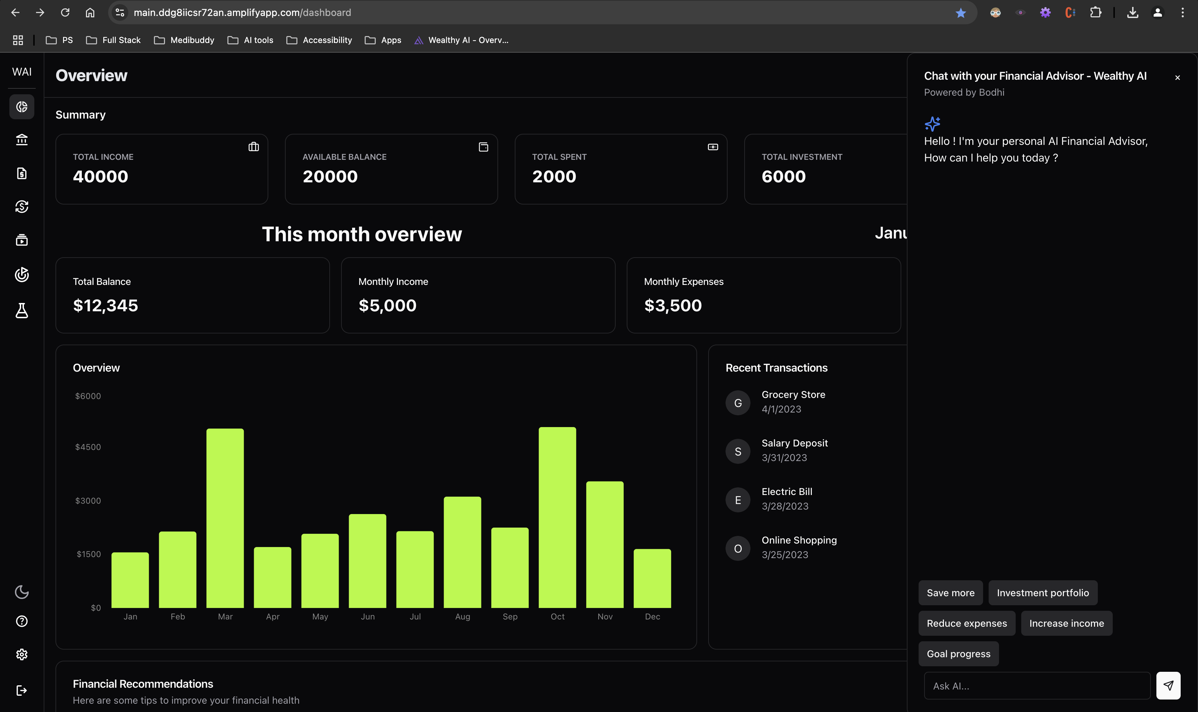The height and width of the screenshot is (712, 1198).
Task: Click the help question mark icon
Action: (21, 621)
